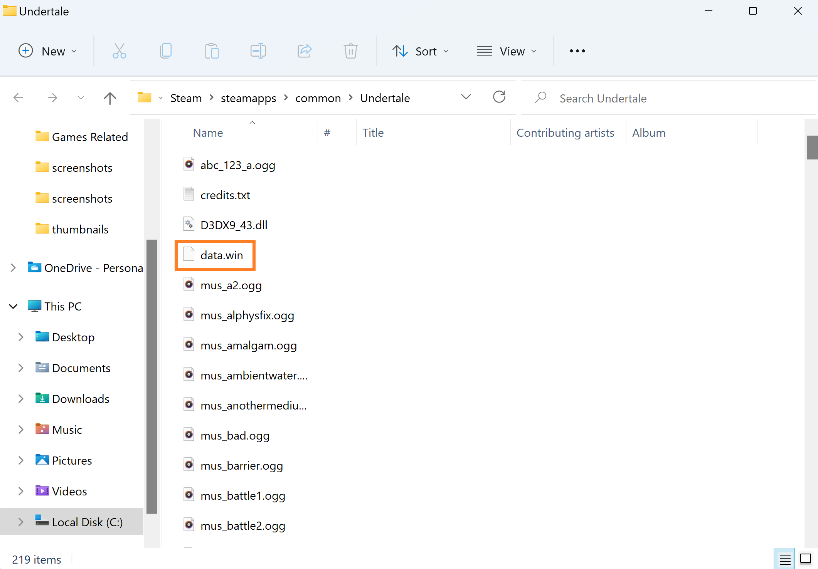Click the Paste clipboard icon

tap(212, 51)
